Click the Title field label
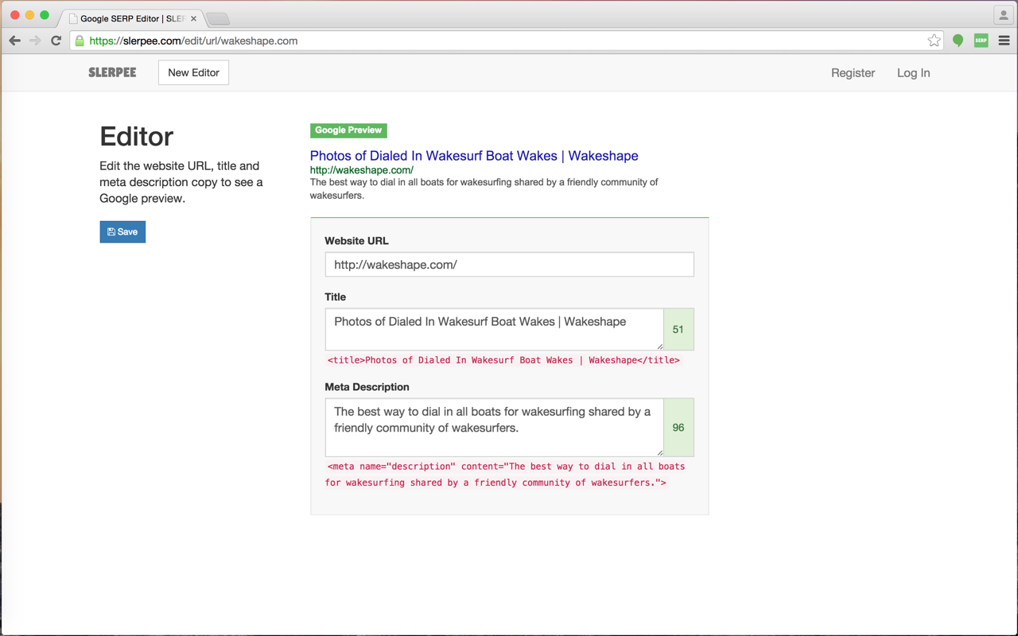The image size is (1018, 636). [336, 297]
